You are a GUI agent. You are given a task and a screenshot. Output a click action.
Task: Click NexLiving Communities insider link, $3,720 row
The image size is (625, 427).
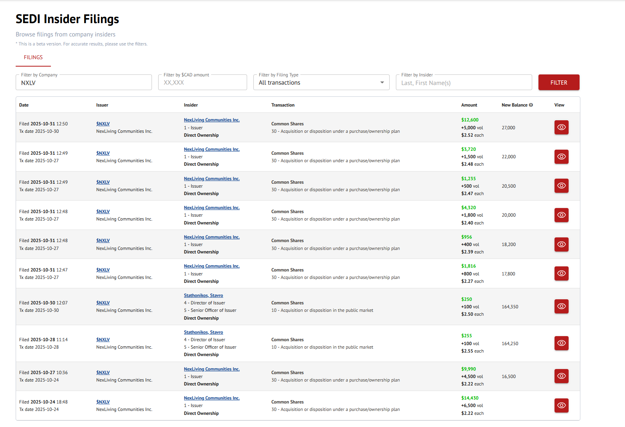tap(212, 149)
